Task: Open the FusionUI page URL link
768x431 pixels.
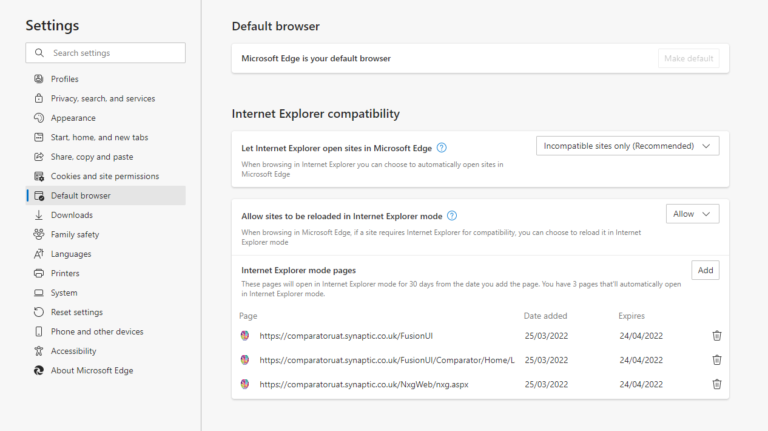Action: 346,336
